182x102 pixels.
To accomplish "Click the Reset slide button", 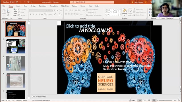I will 21,12.
